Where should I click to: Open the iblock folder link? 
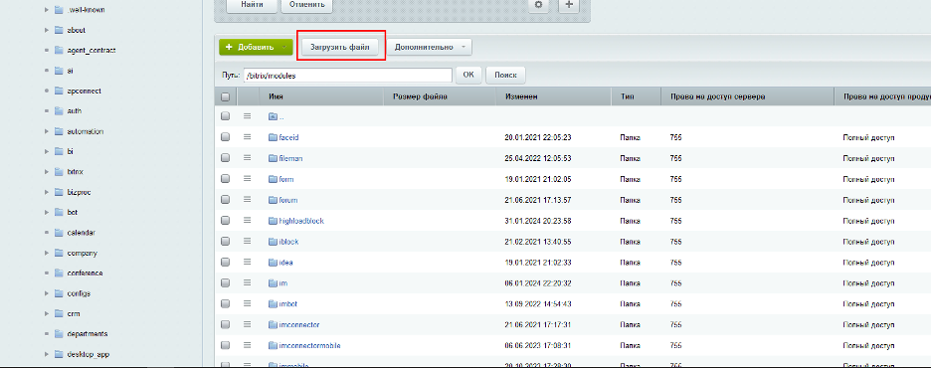coord(288,242)
